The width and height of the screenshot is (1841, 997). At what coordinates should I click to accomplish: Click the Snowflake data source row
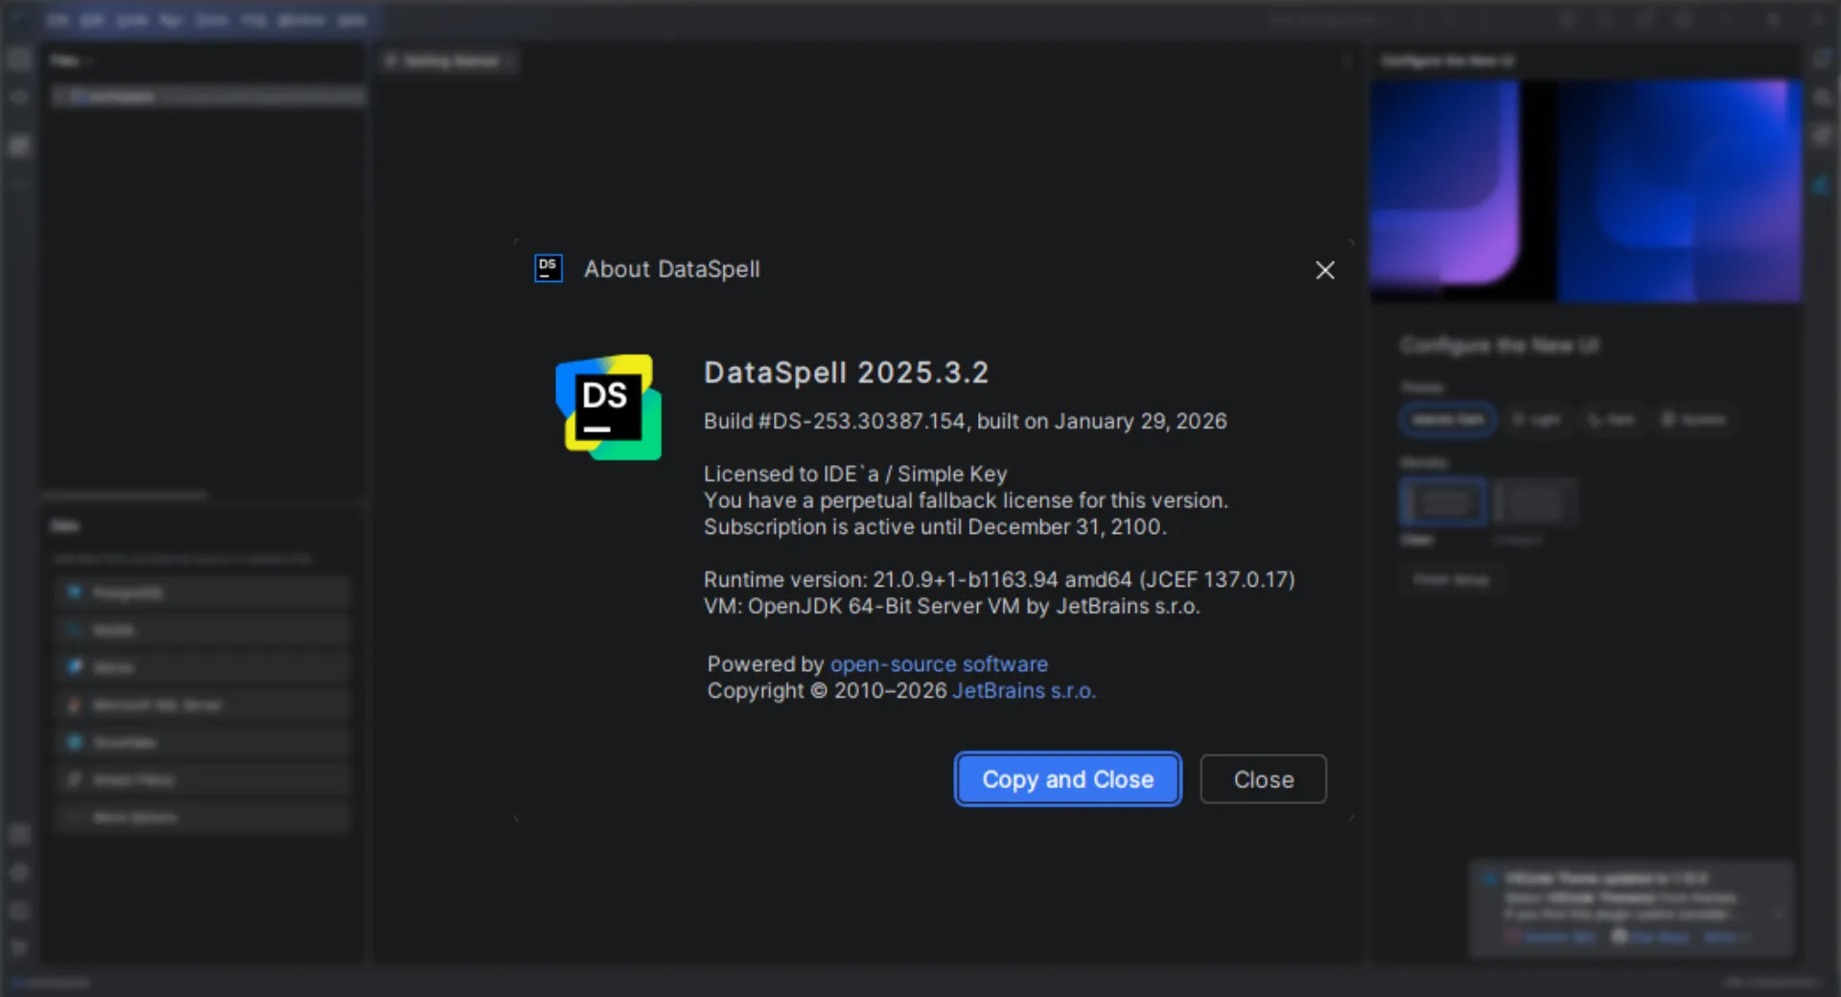(x=202, y=743)
